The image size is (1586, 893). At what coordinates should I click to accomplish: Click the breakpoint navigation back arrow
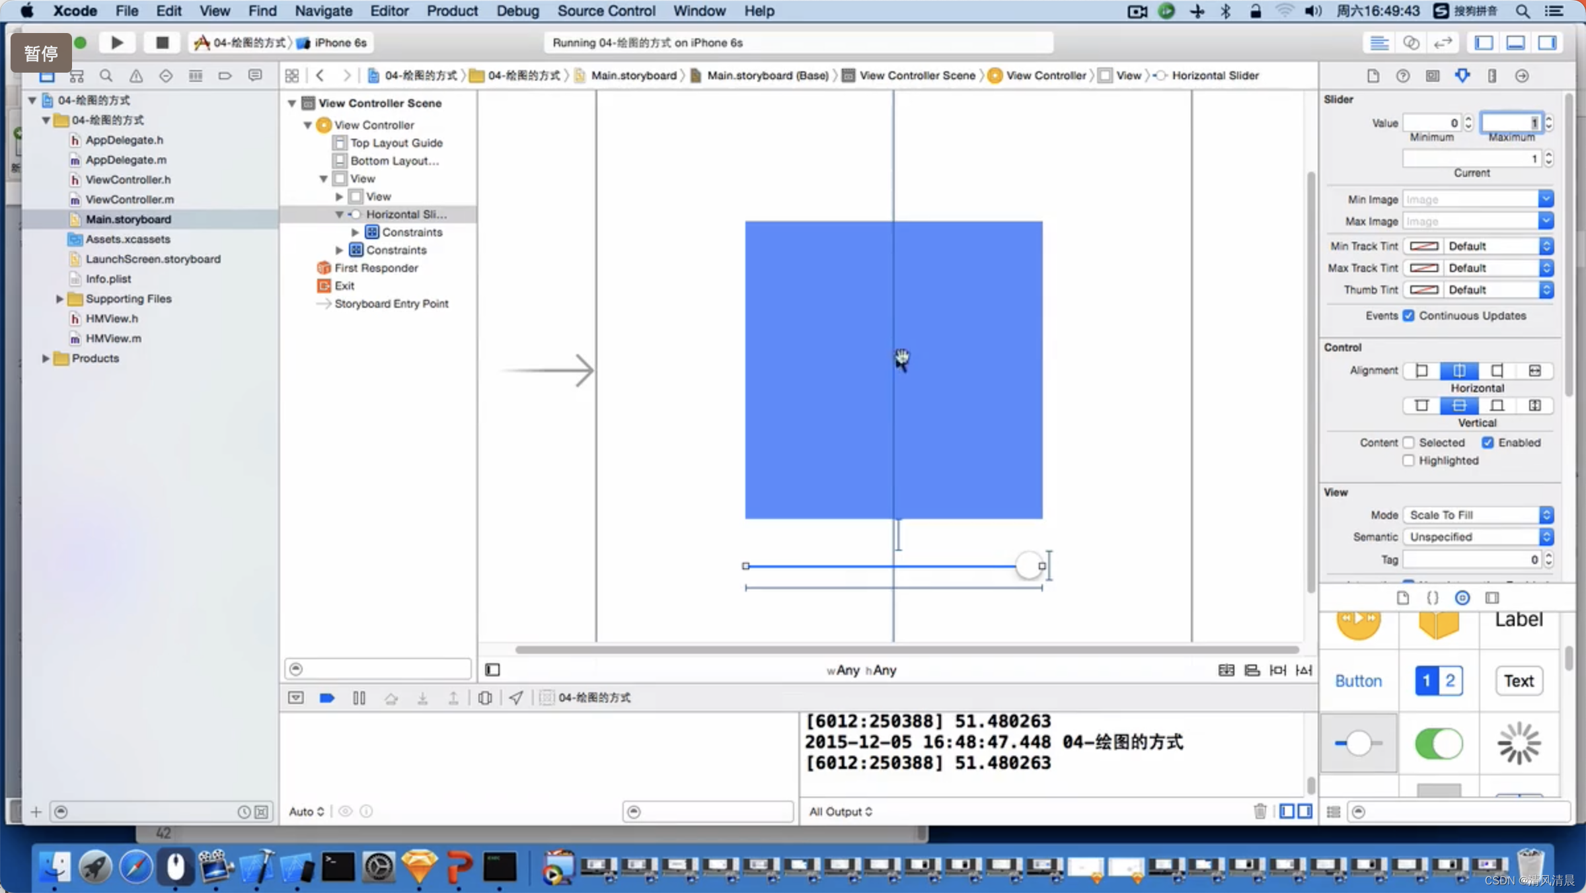click(321, 75)
